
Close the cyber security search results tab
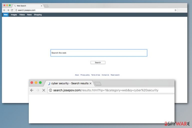tap(90, 83)
